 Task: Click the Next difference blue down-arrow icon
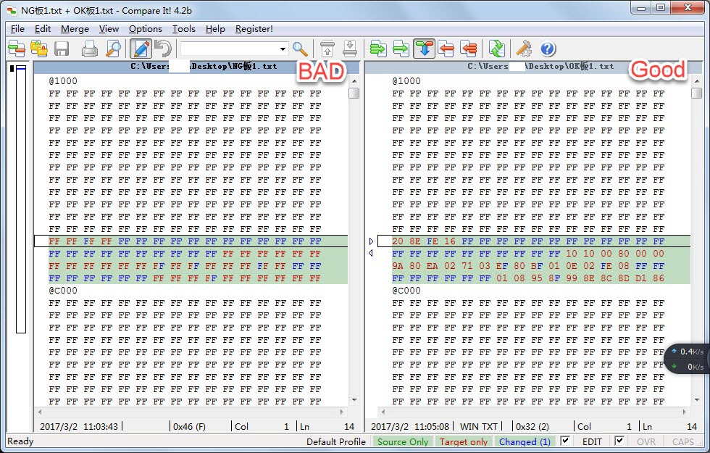coord(425,49)
